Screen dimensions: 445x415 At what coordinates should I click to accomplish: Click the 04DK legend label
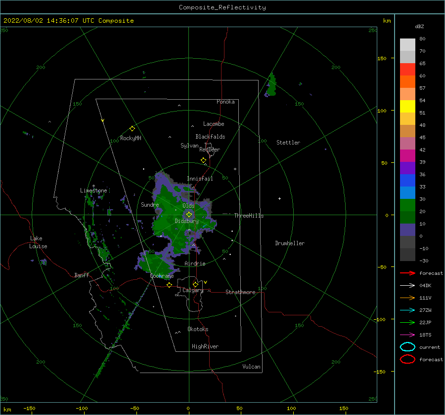[x=425, y=286]
